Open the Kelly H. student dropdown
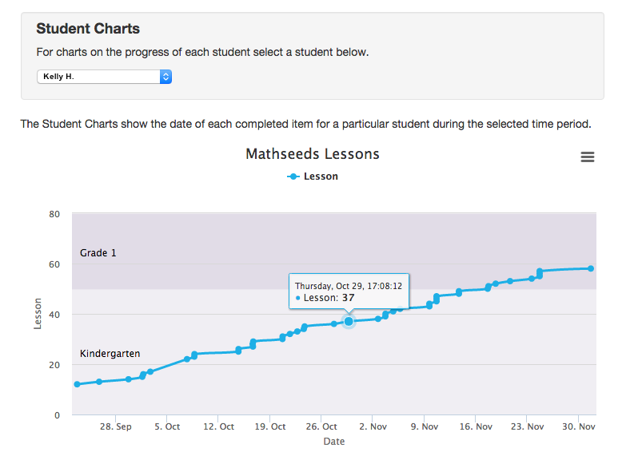The height and width of the screenshot is (456, 642). pyautogui.click(x=104, y=77)
